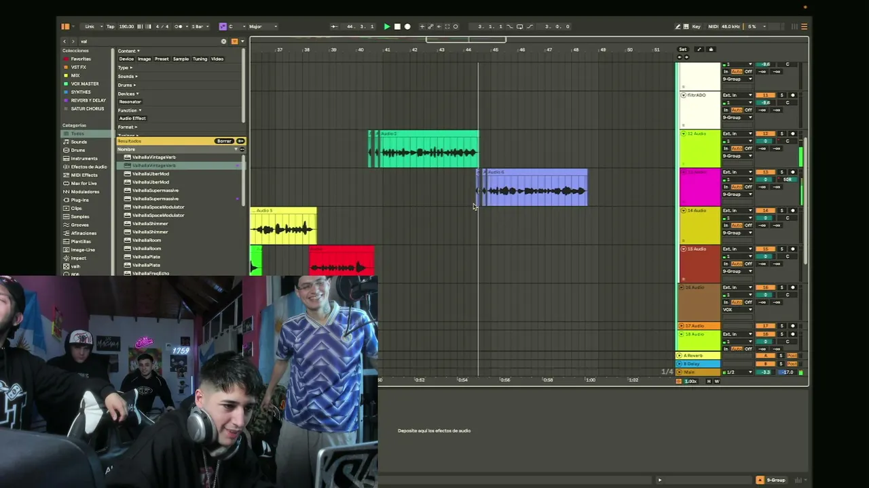Select the Tuning filter tag

(x=200, y=59)
